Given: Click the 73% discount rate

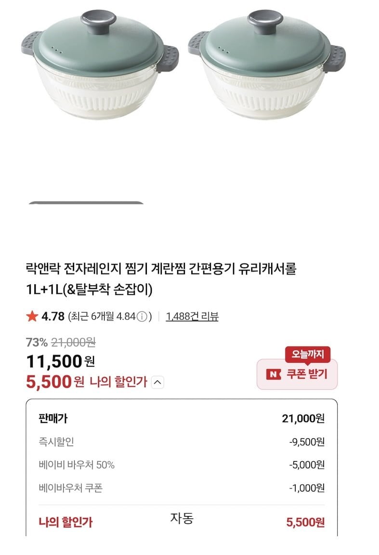Looking at the screenshot, I should point(37,343).
